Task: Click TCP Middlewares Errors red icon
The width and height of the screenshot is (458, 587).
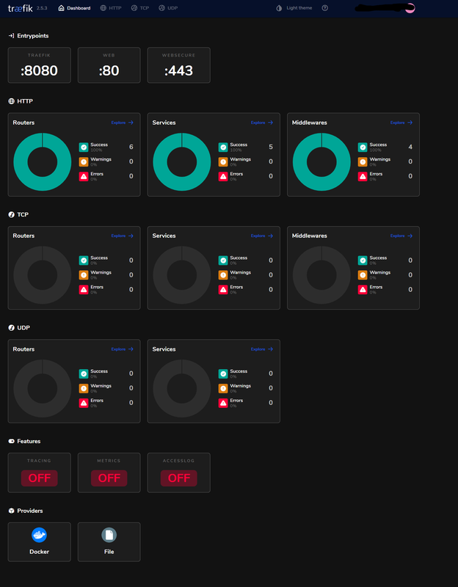Action: [x=363, y=289]
